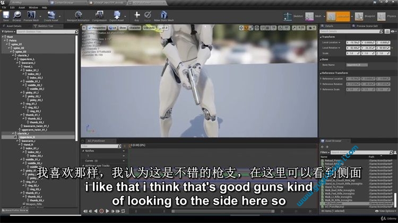This screenshot has width=398, height=223.
Task: Toggle scale snapping in viewport
Action: click(x=294, y=28)
